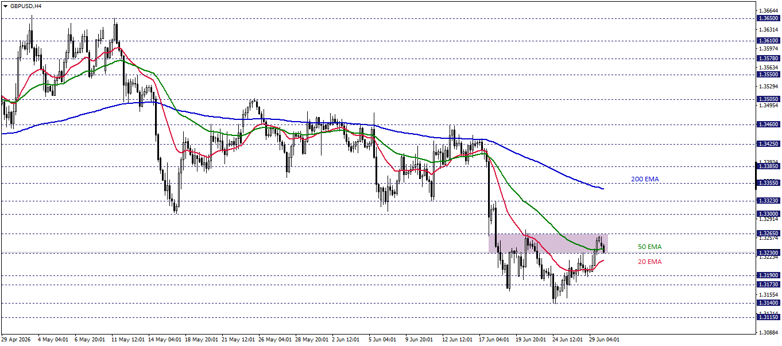
Task: Click the 1.34250 price level label
Action: pyautogui.click(x=768, y=144)
